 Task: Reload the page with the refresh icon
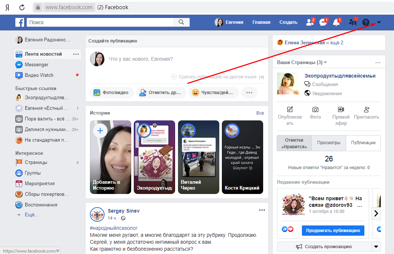tap(22, 7)
